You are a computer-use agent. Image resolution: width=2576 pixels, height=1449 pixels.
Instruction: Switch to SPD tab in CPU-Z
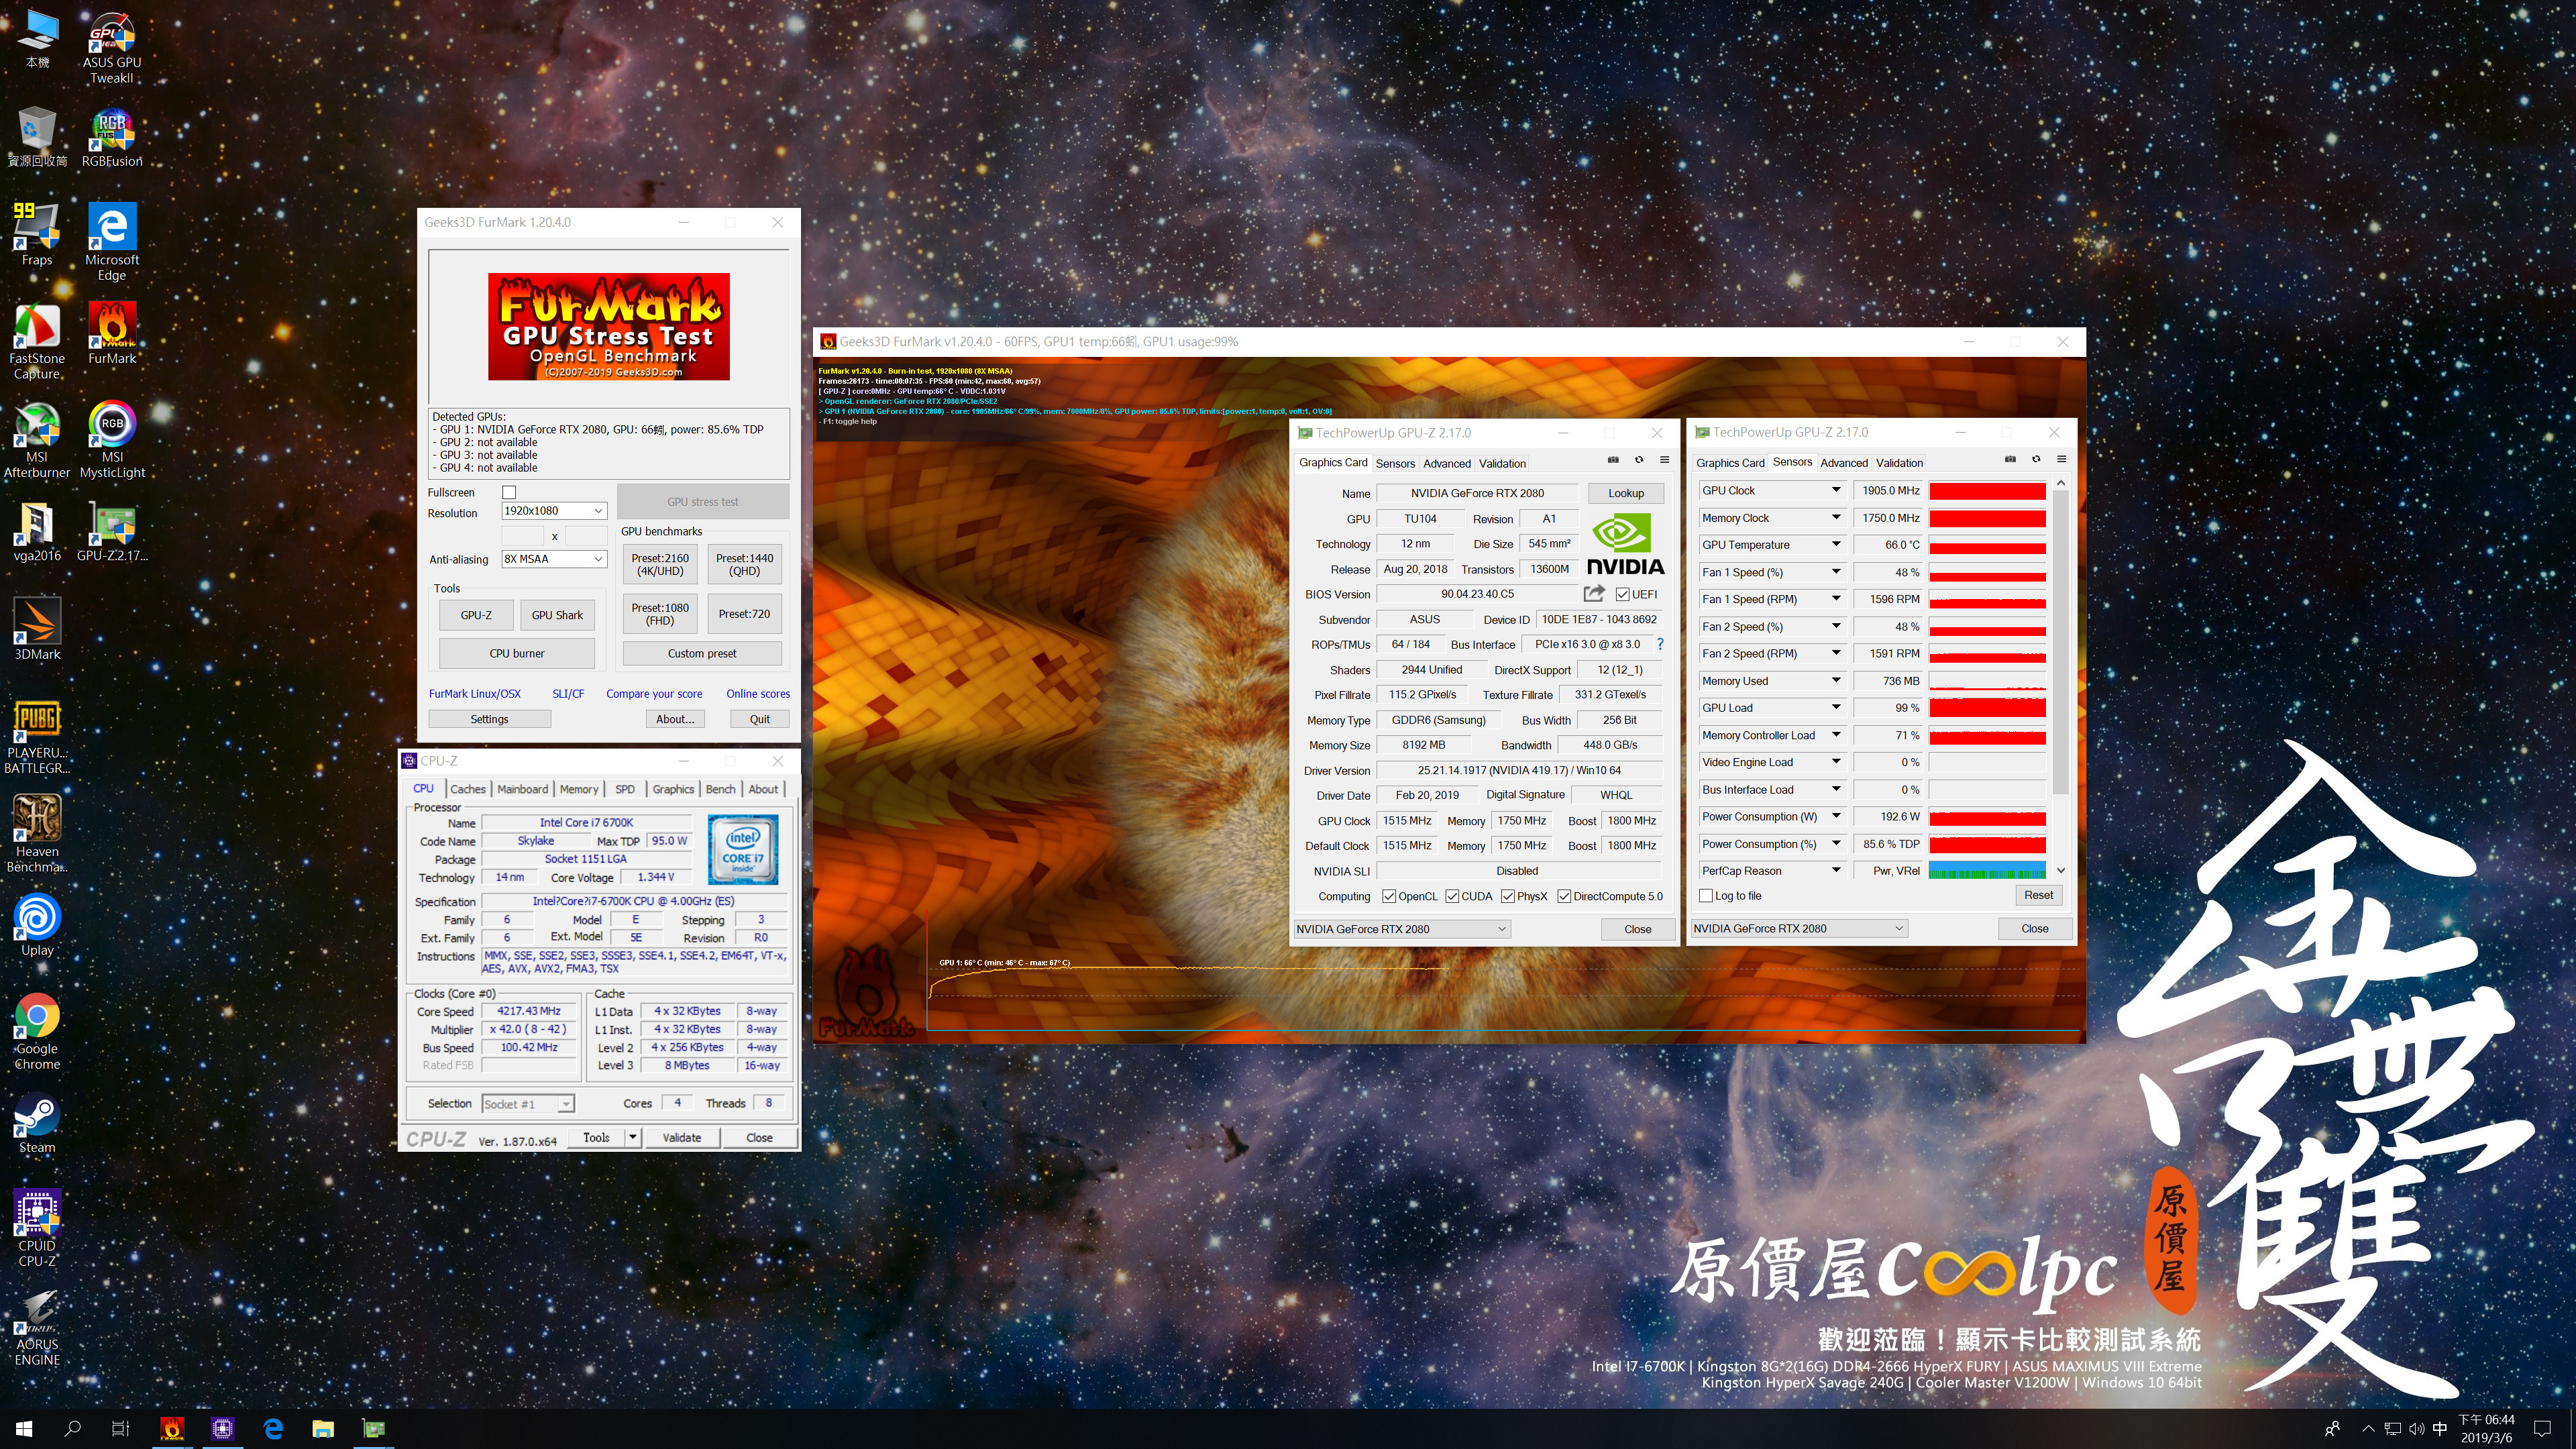(x=625, y=789)
